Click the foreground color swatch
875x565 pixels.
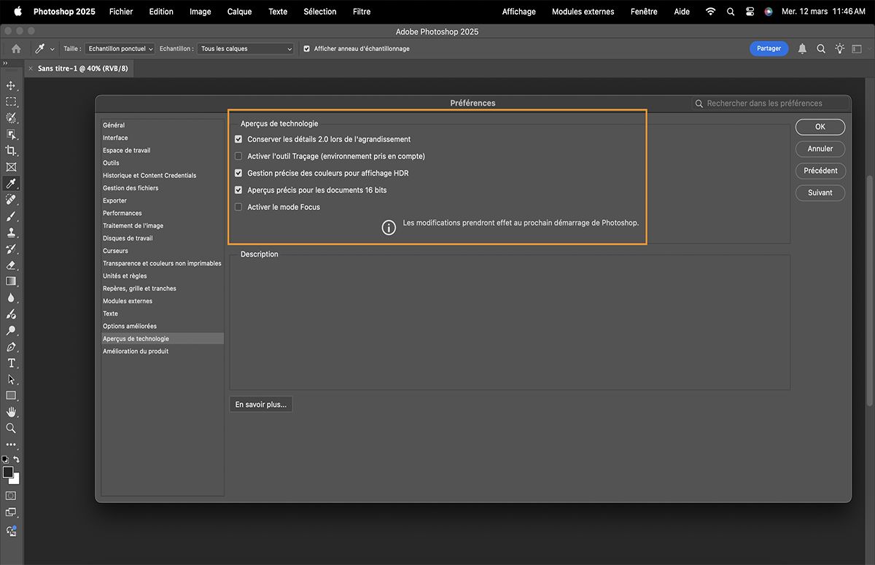click(x=8, y=472)
